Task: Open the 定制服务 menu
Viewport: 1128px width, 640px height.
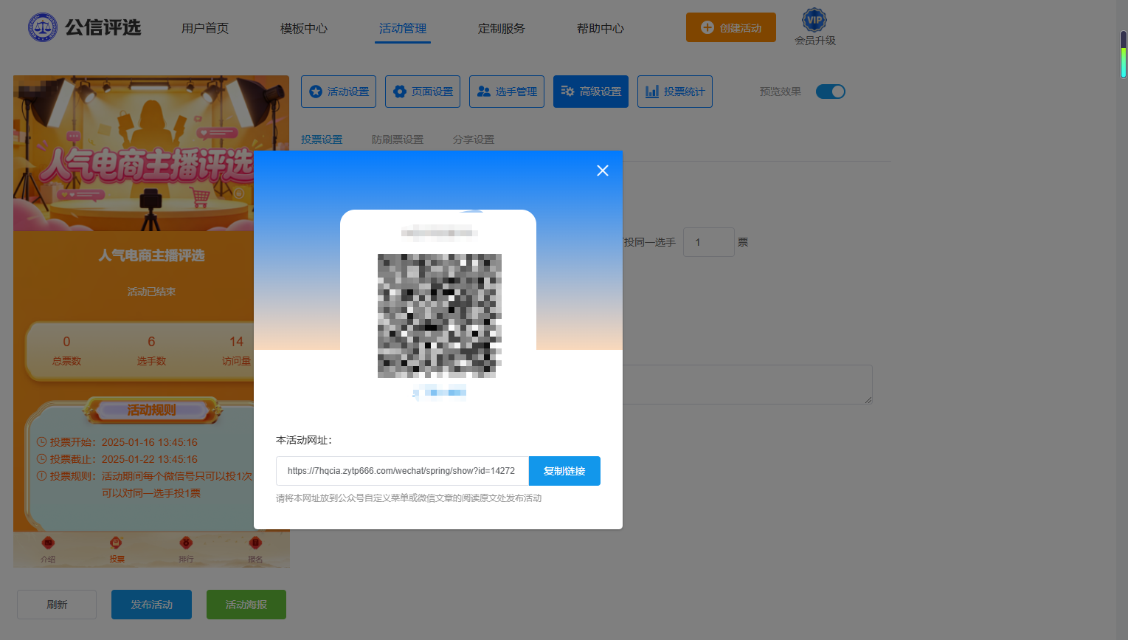Action: [x=502, y=28]
